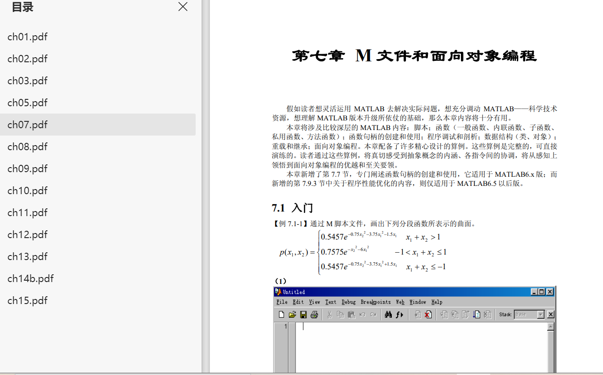The image size is (603, 375).
Task: Click the Save floppy icon in Untitled editor
Action: [x=303, y=315]
